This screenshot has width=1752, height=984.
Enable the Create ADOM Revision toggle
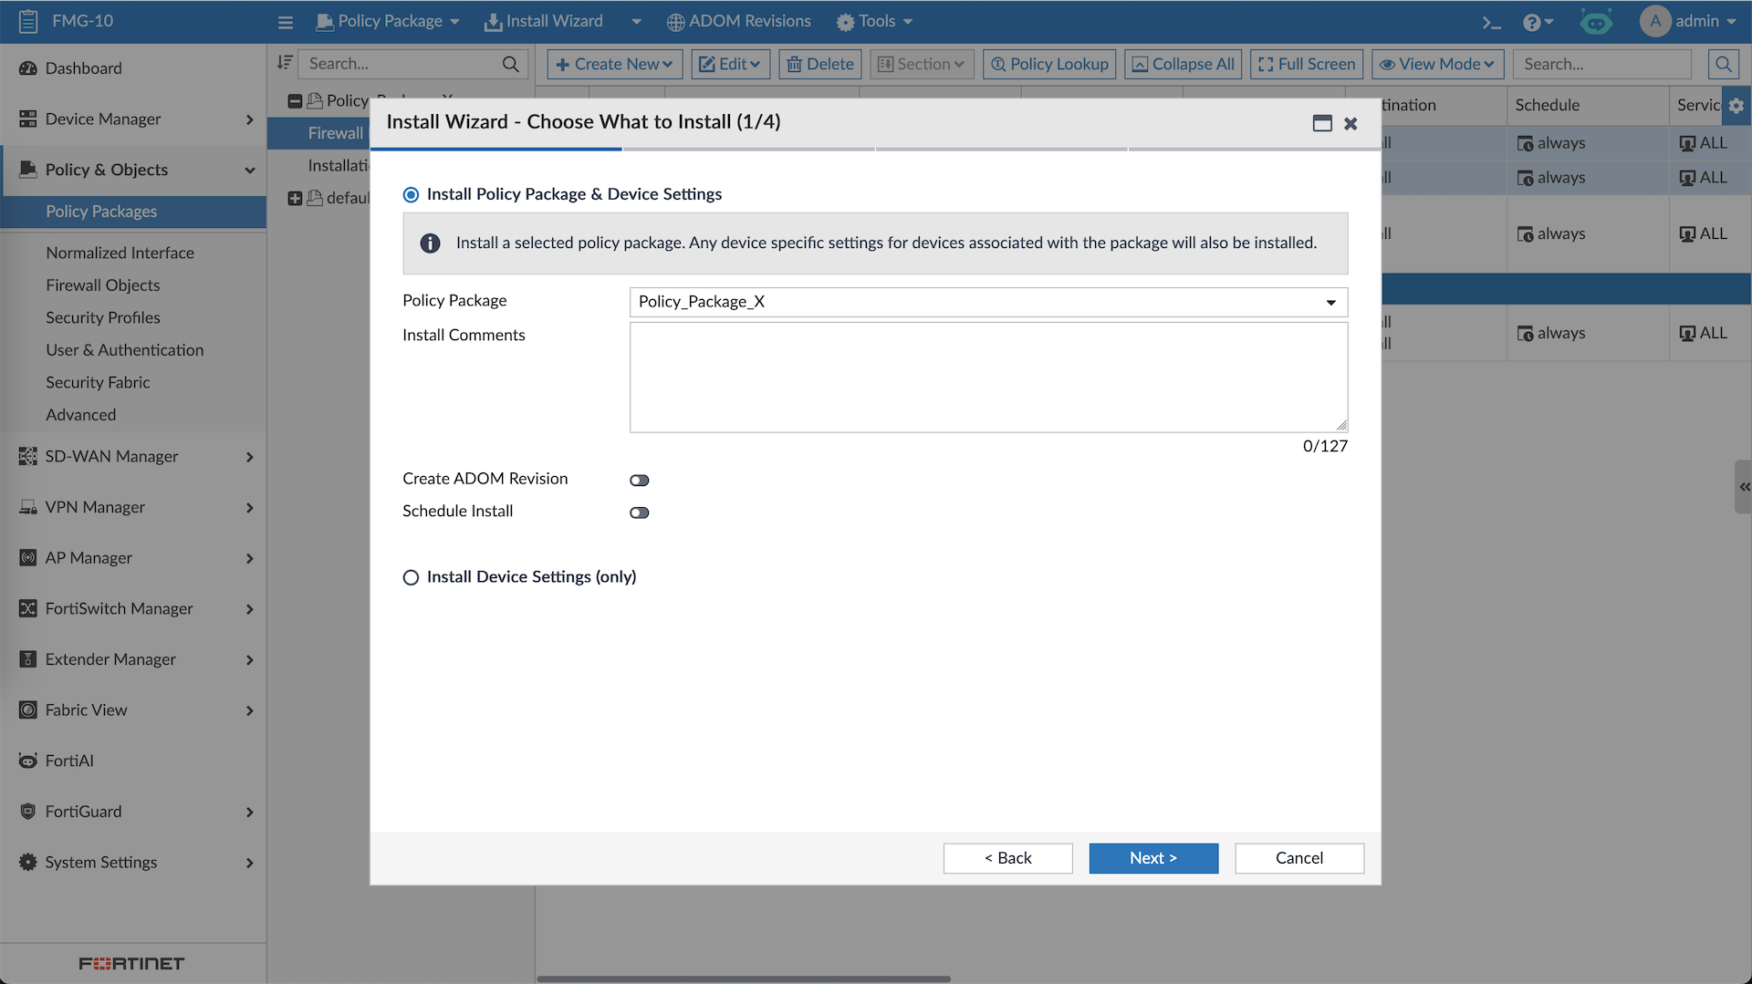pyautogui.click(x=639, y=480)
